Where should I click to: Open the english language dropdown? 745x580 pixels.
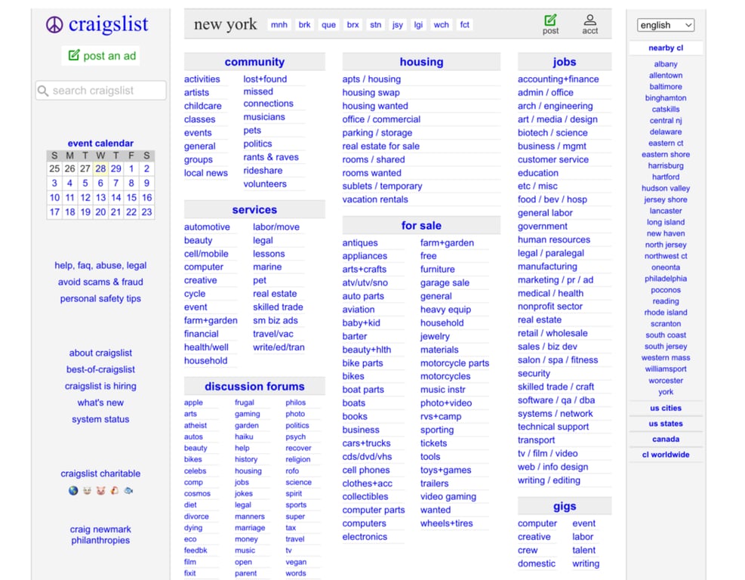665,25
